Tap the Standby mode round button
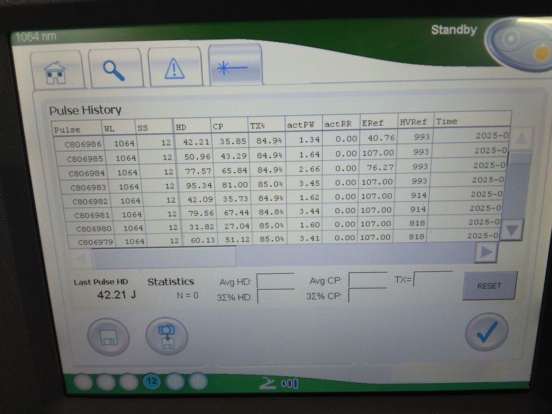The width and height of the screenshot is (552, 414). pyautogui.click(x=520, y=45)
